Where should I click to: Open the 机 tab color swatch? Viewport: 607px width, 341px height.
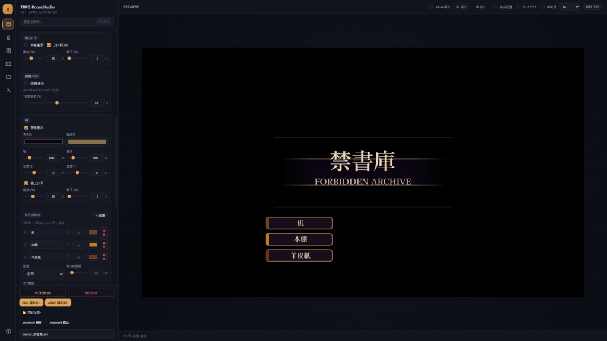93,233
